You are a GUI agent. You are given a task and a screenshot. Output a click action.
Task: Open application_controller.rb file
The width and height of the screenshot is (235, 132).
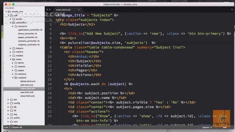pos(30,30)
